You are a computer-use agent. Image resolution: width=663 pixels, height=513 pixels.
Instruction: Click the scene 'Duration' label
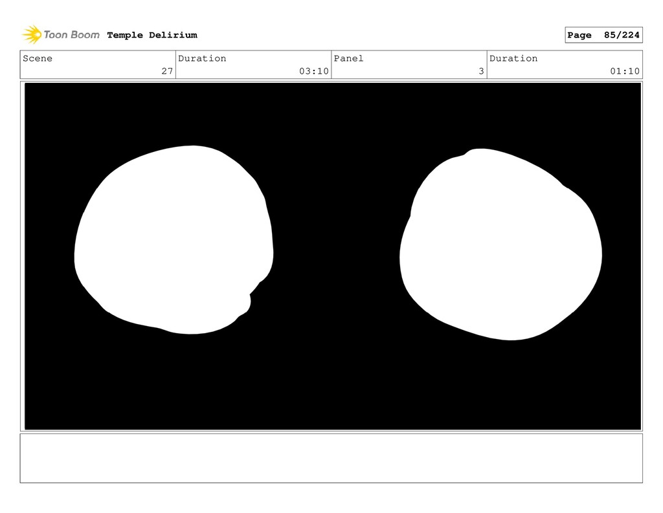[x=202, y=58]
